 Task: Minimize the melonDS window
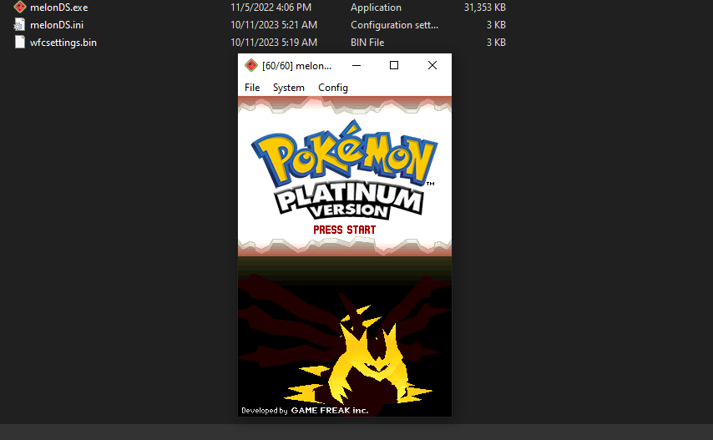[356, 65]
